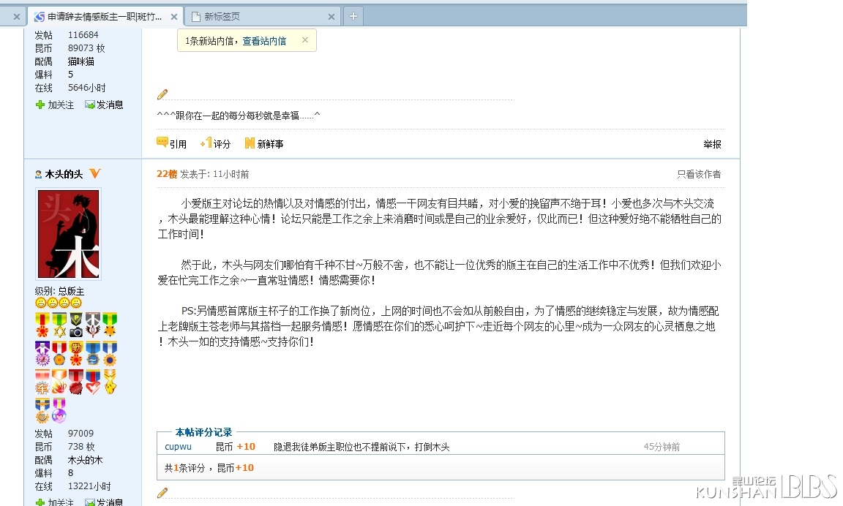843x506 pixels.
Task: Click the 89073 枚 coin count
Action: (x=86, y=48)
